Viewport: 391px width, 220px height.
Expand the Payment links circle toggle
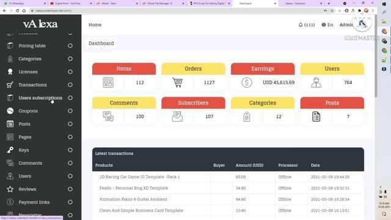[x=70, y=202]
